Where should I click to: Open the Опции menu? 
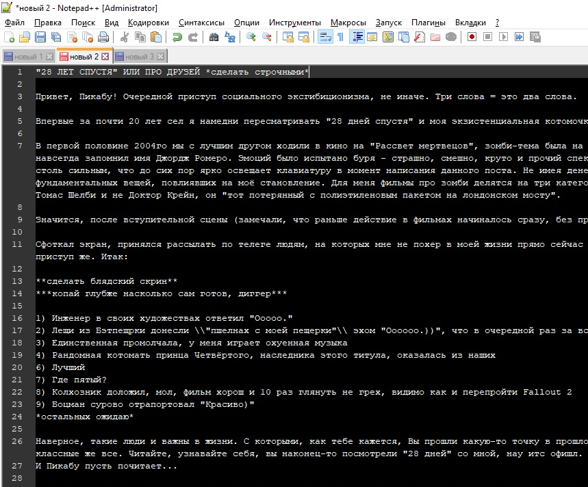tap(246, 23)
